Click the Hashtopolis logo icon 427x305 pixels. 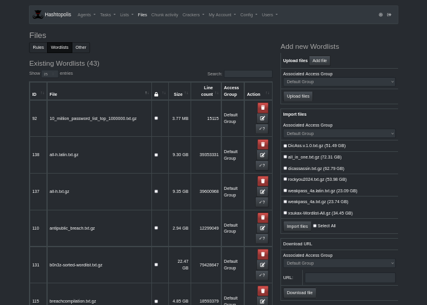click(38, 14)
